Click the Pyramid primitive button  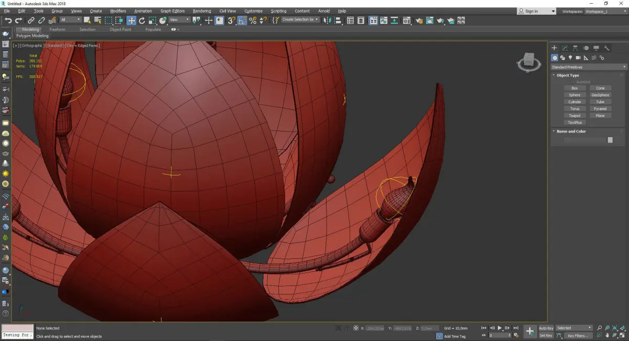600,109
